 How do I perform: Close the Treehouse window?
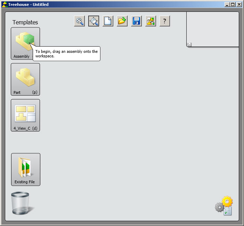[239, 5]
